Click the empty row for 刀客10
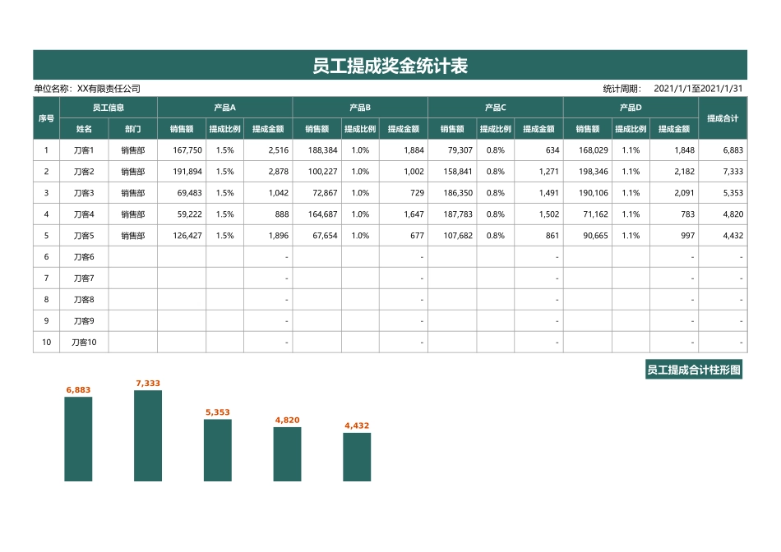The height and width of the screenshot is (552, 781). click(85, 342)
